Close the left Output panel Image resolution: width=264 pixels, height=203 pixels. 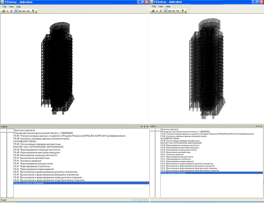(x=147, y=127)
